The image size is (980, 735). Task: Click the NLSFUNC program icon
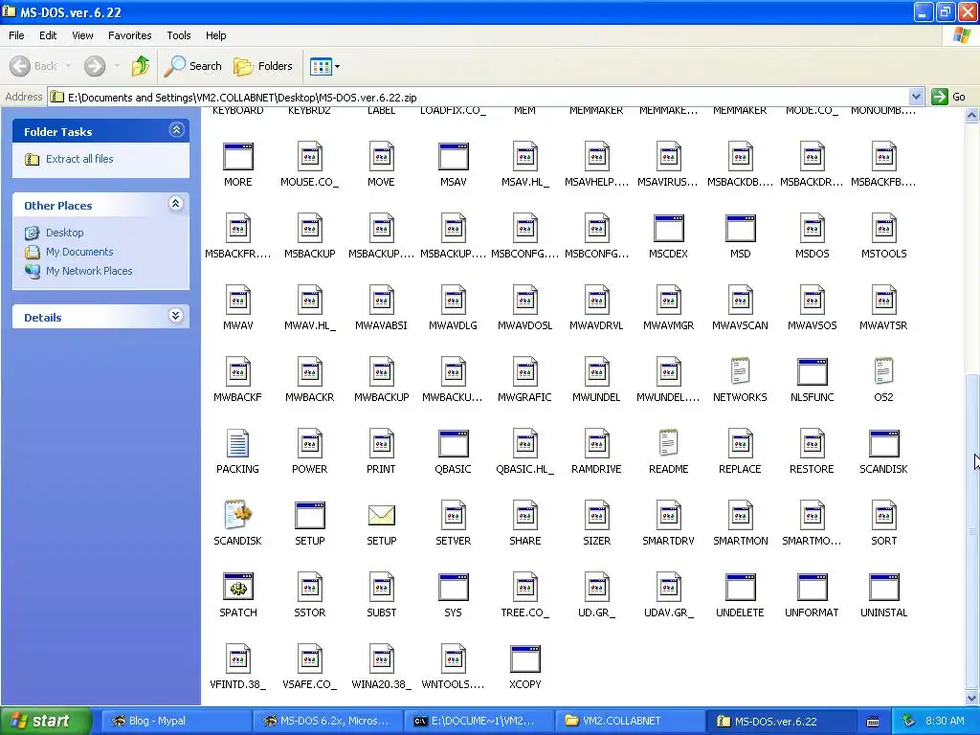coord(812,372)
